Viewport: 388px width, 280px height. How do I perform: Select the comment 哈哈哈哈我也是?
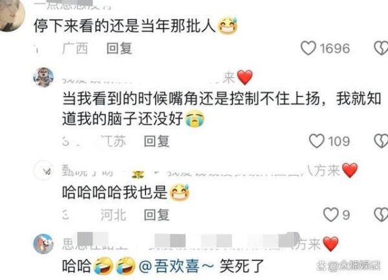coord(115,193)
